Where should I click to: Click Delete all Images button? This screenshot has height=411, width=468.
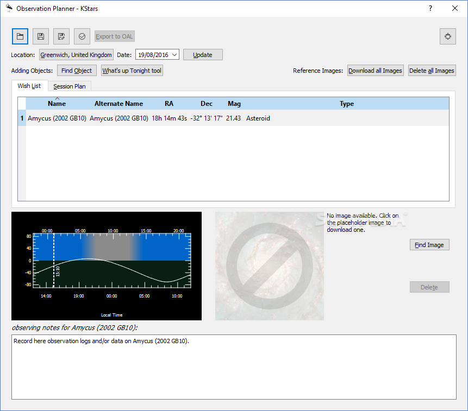click(432, 71)
